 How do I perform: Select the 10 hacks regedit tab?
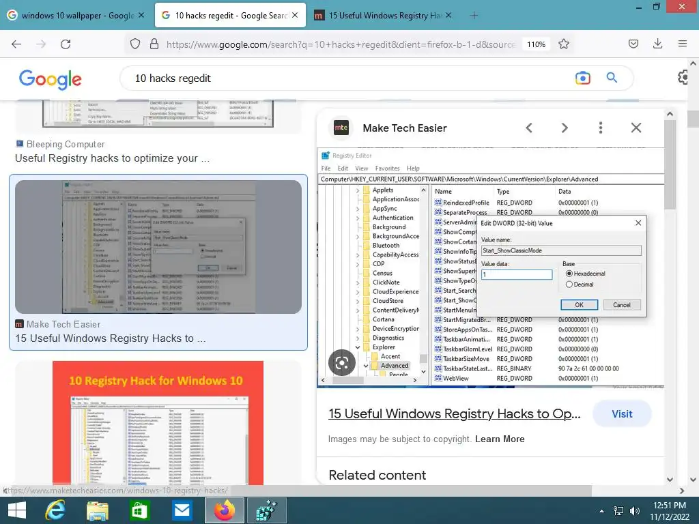pos(229,16)
